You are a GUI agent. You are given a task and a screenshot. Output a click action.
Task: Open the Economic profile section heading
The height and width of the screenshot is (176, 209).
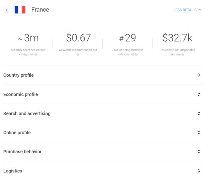pos(21,94)
